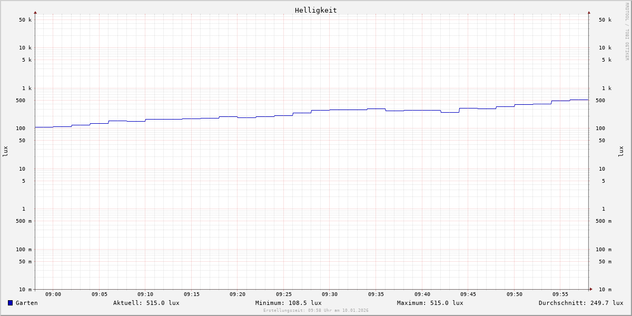
Task: Click the Maximum: 515.0 lux statistic
Action: point(430,303)
